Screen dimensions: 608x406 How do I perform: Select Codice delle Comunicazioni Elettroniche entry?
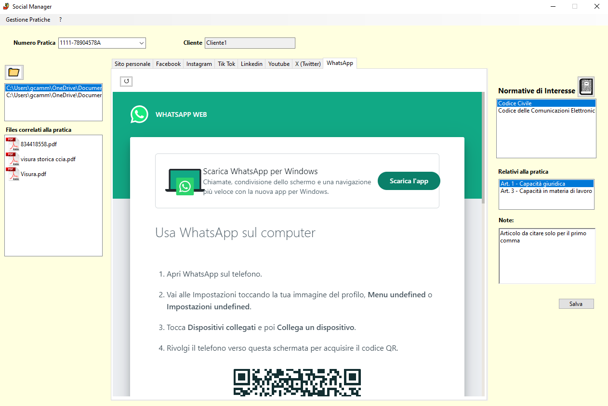click(546, 111)
